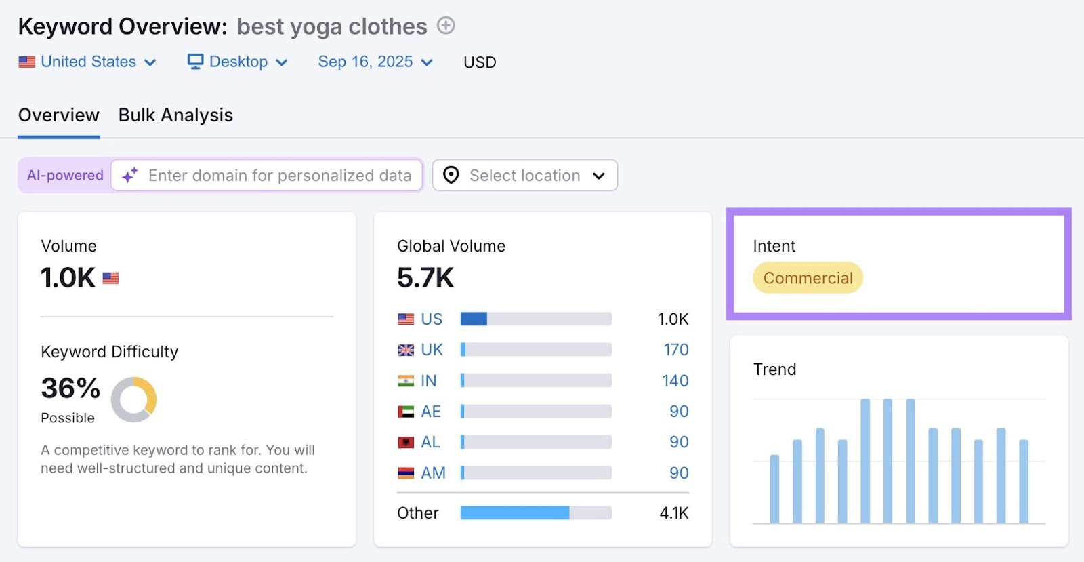Select the AE country link

[430, 412]
